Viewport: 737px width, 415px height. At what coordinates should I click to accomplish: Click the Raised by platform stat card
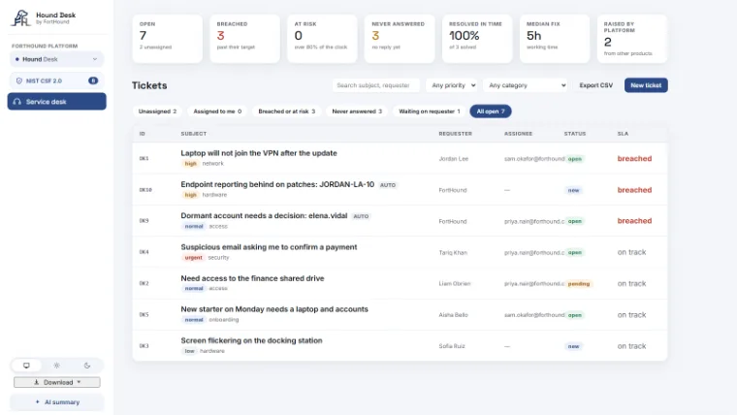tap(632, 39)
